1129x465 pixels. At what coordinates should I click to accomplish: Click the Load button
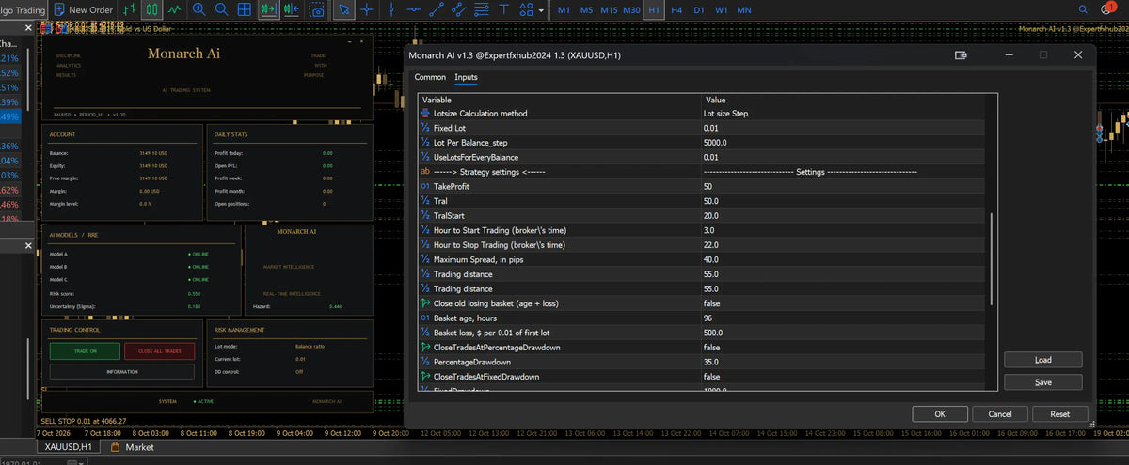point(1042,360)
